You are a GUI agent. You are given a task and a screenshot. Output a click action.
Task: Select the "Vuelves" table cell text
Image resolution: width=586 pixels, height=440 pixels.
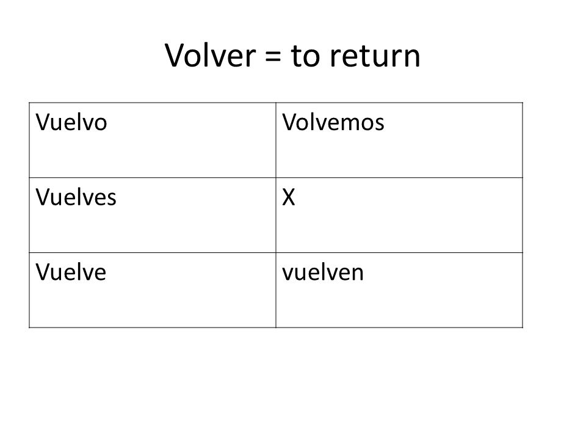tap(76, 197)
